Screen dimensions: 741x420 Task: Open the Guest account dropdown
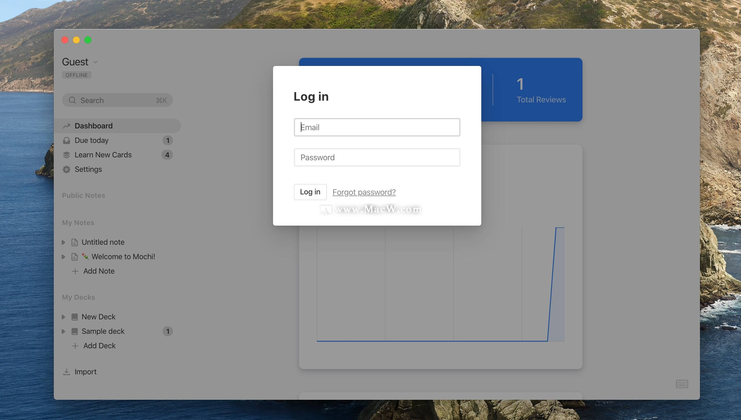[95, 62]
